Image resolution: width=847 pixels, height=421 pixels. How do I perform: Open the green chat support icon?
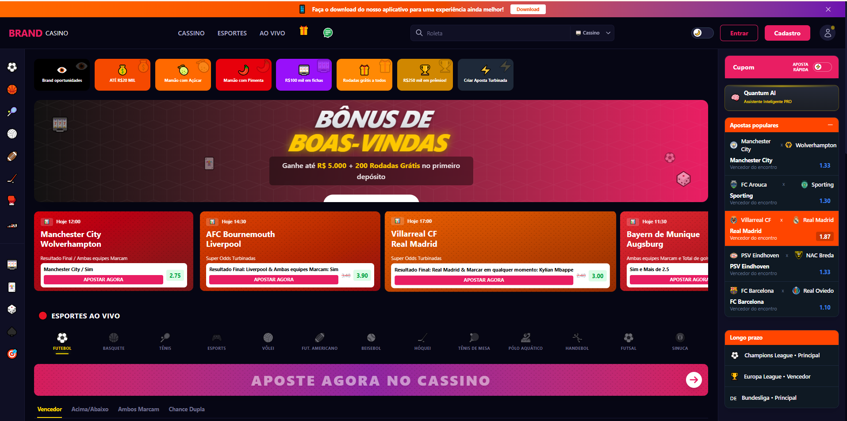pyautogui.click(x=328, y=33)
